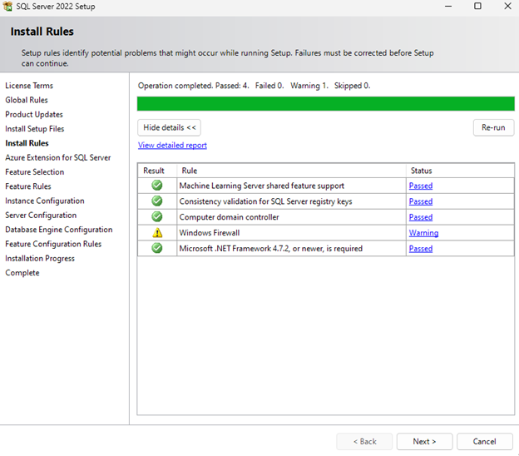519x456 pixels.
Task: Click the green completed progress bar
Action: pyautogui.click(x=326, y=104)
